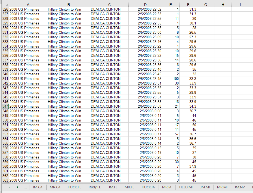Switch to the MR.FL sheet tab
The width and height of the screenshot is (253, 193).
[x=129, y=187]
